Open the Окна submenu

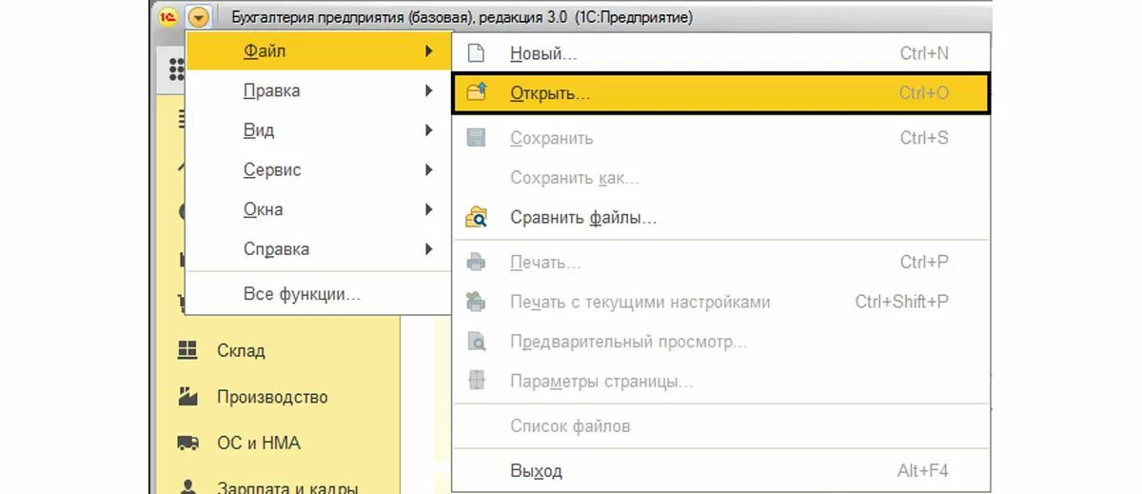[263, 209]
